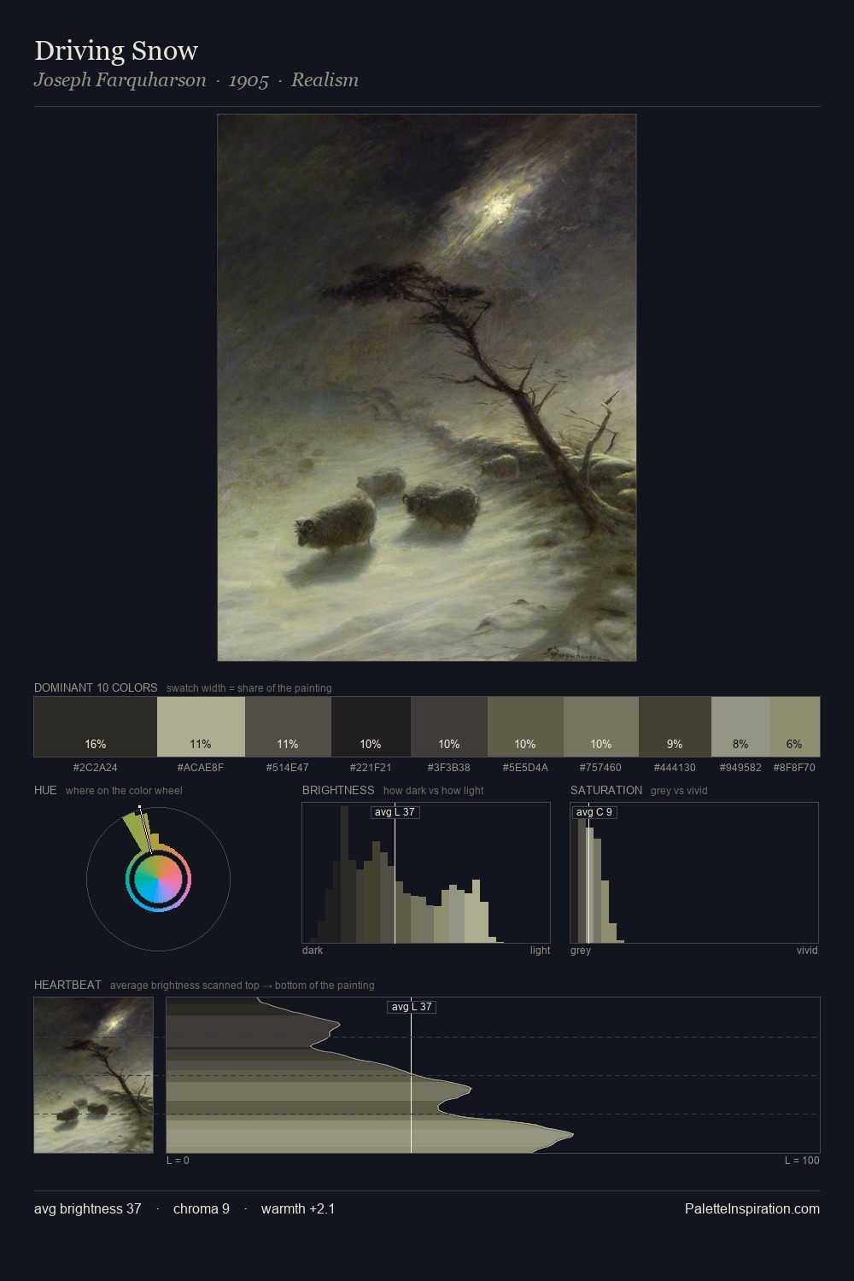Pick the #514E47 grey swatch
Viewport: 854px width, 1281px height.
(288, 727)
